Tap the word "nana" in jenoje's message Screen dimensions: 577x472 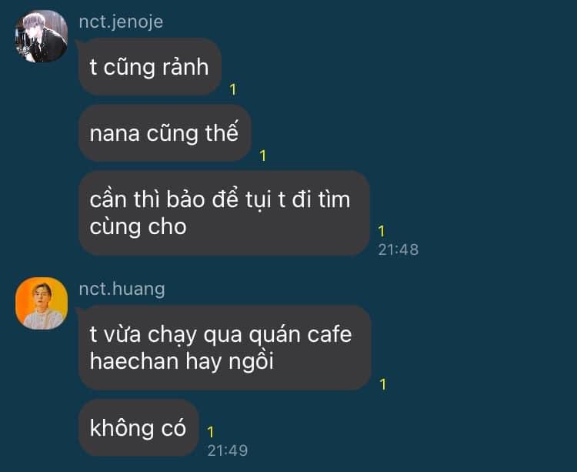(x=115, y=133)
